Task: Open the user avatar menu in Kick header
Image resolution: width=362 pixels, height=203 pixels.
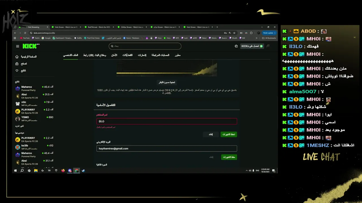Action: pyautogui.click(x=268, y=46)
